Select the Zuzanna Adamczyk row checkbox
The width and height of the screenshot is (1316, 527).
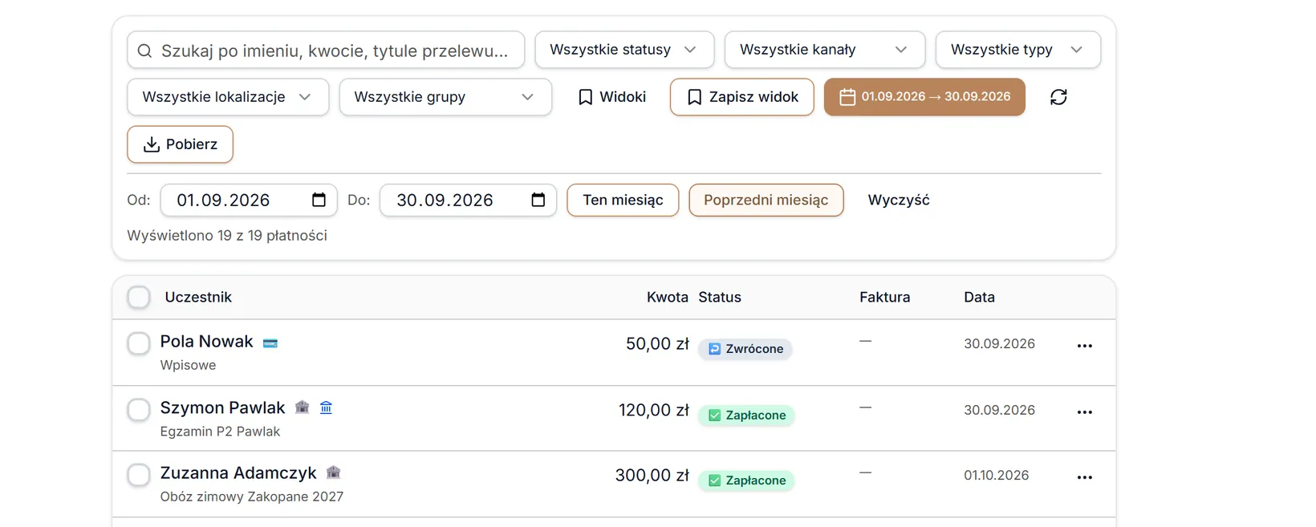[139, 475]
